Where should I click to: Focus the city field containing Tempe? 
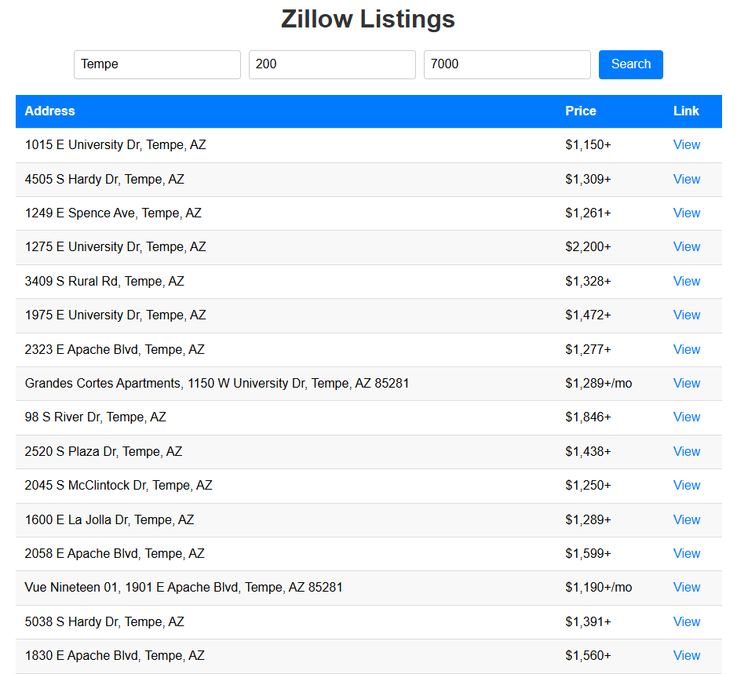coord(157,64)
